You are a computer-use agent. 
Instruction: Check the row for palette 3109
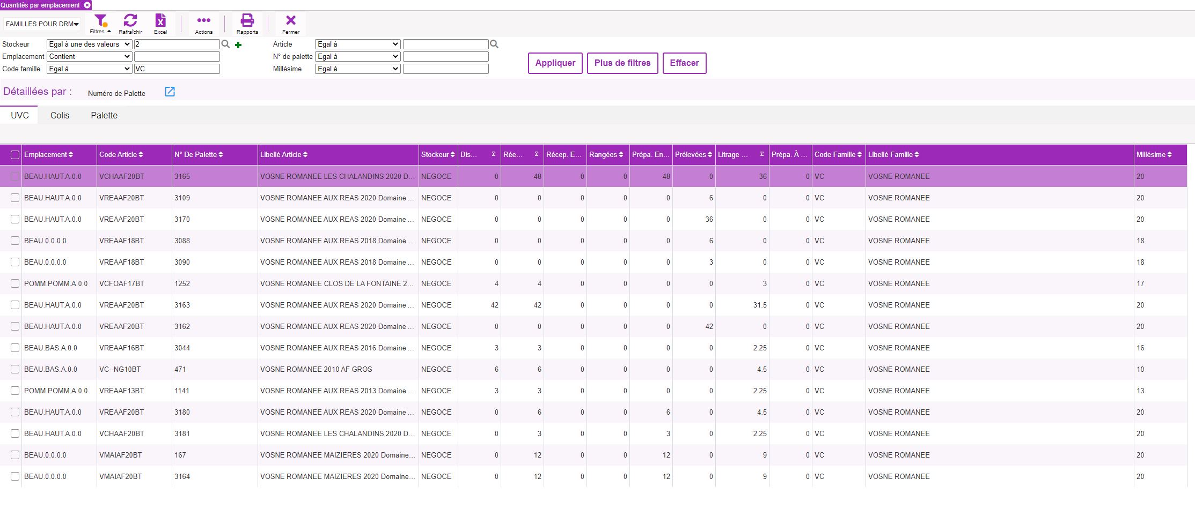(x=15, y=198)
